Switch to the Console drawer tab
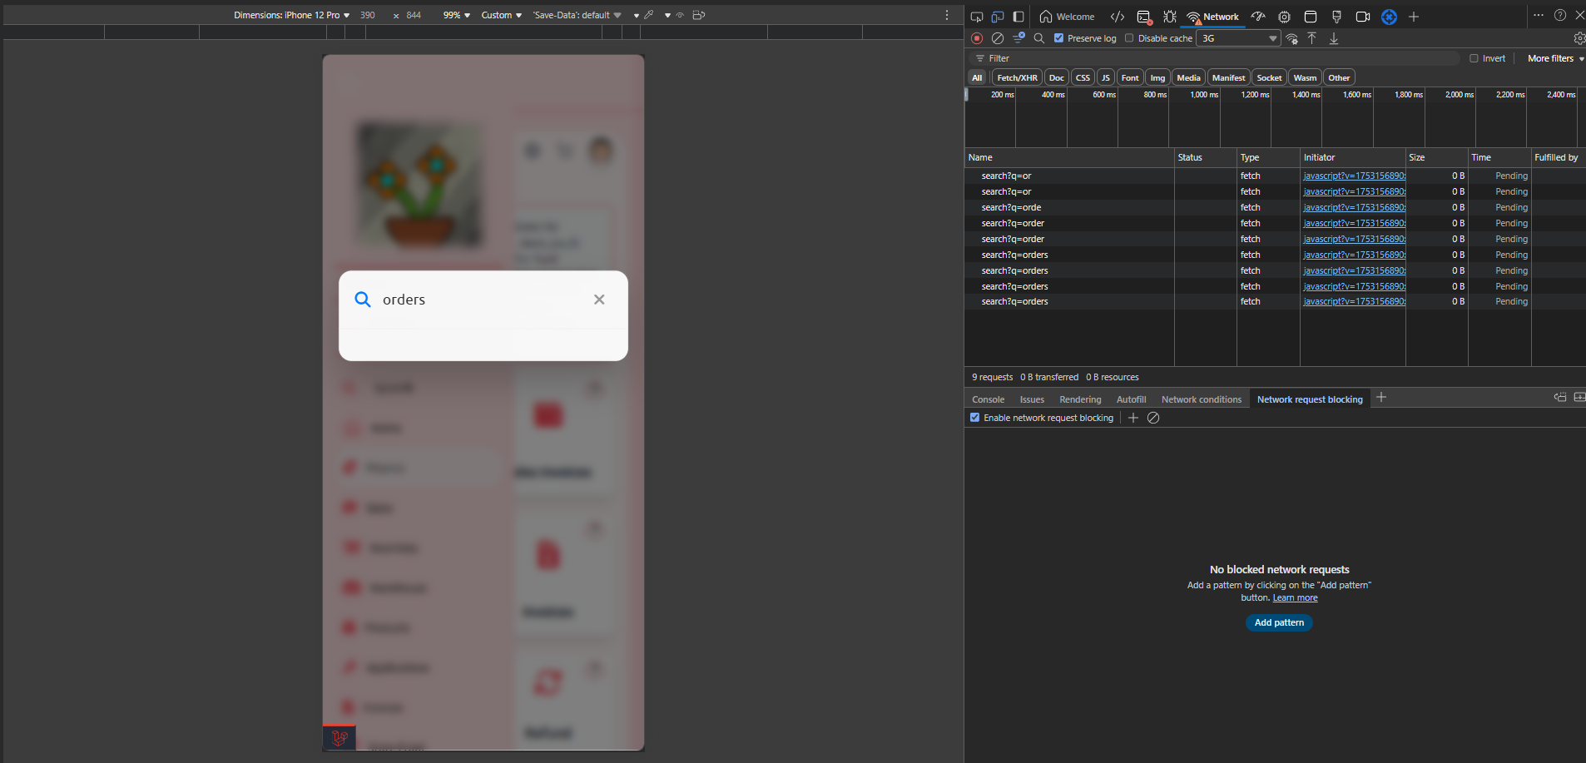 pos(988,399)
